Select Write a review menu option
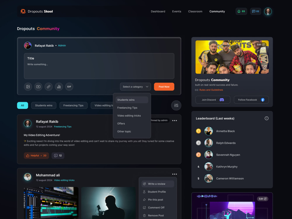Image resolution: width=292 pixels, height=219 pixels. [158, 184]
